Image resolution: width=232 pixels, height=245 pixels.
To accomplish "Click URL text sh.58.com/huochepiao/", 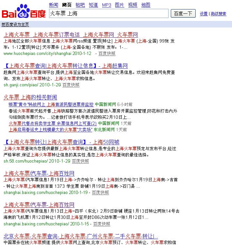I will click(26, 161).
